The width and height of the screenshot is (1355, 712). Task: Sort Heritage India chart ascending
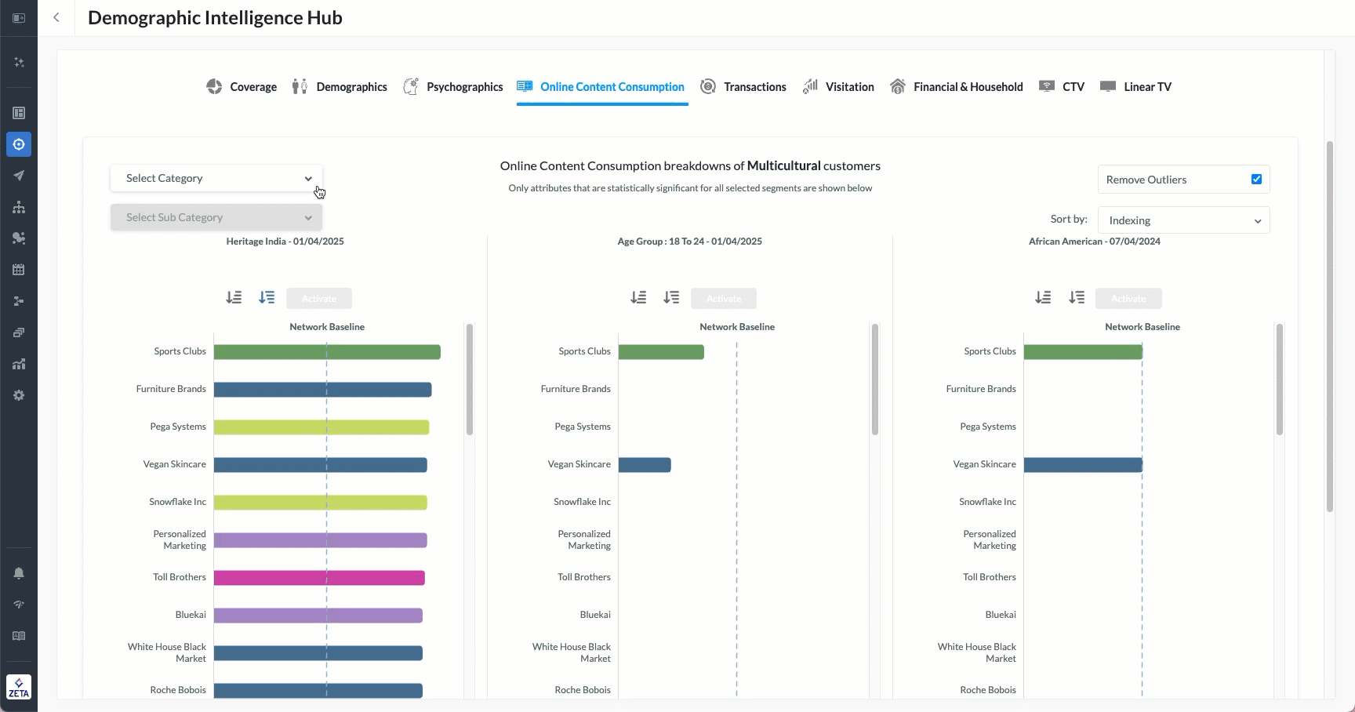click(234, 298)
